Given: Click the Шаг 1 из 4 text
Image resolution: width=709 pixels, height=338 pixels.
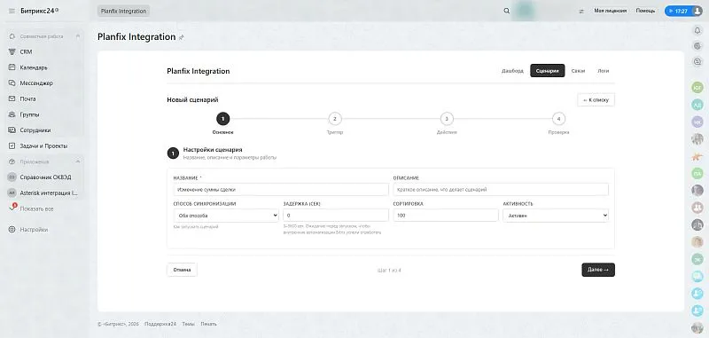Looking at the screenshot, I should [x=389, y=271].
